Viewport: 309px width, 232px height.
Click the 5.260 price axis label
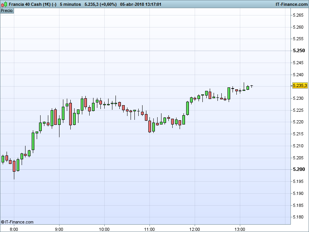click(x=298, y=27)
